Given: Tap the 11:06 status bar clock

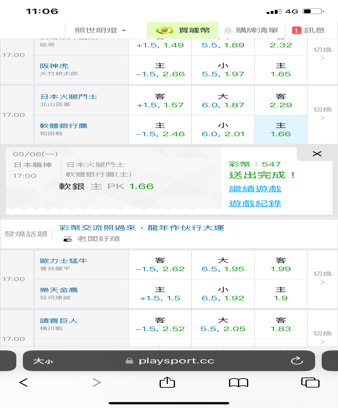Looking at the screenshot, I should click(x=42, y=11).
